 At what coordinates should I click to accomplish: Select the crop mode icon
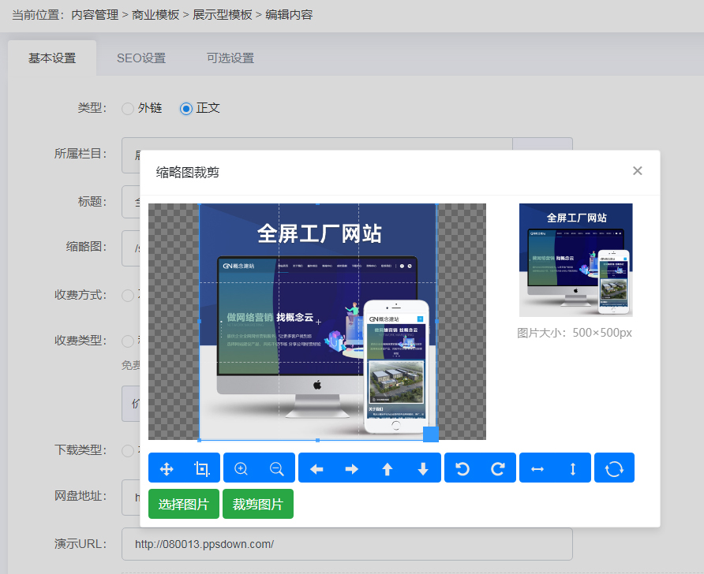click(x=202, y=468)
